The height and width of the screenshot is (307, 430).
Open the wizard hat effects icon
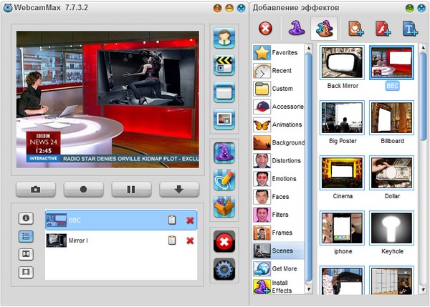coord(224,152)
